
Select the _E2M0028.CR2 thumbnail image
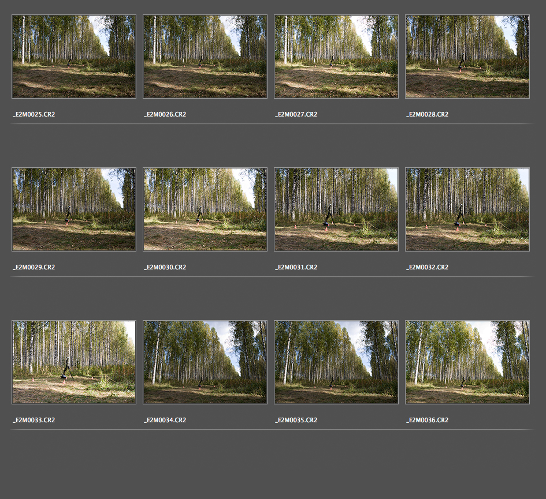467,57
